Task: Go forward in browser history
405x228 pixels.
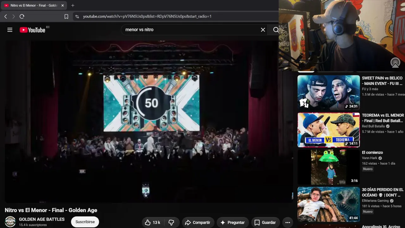Action: tap(14, 16)
